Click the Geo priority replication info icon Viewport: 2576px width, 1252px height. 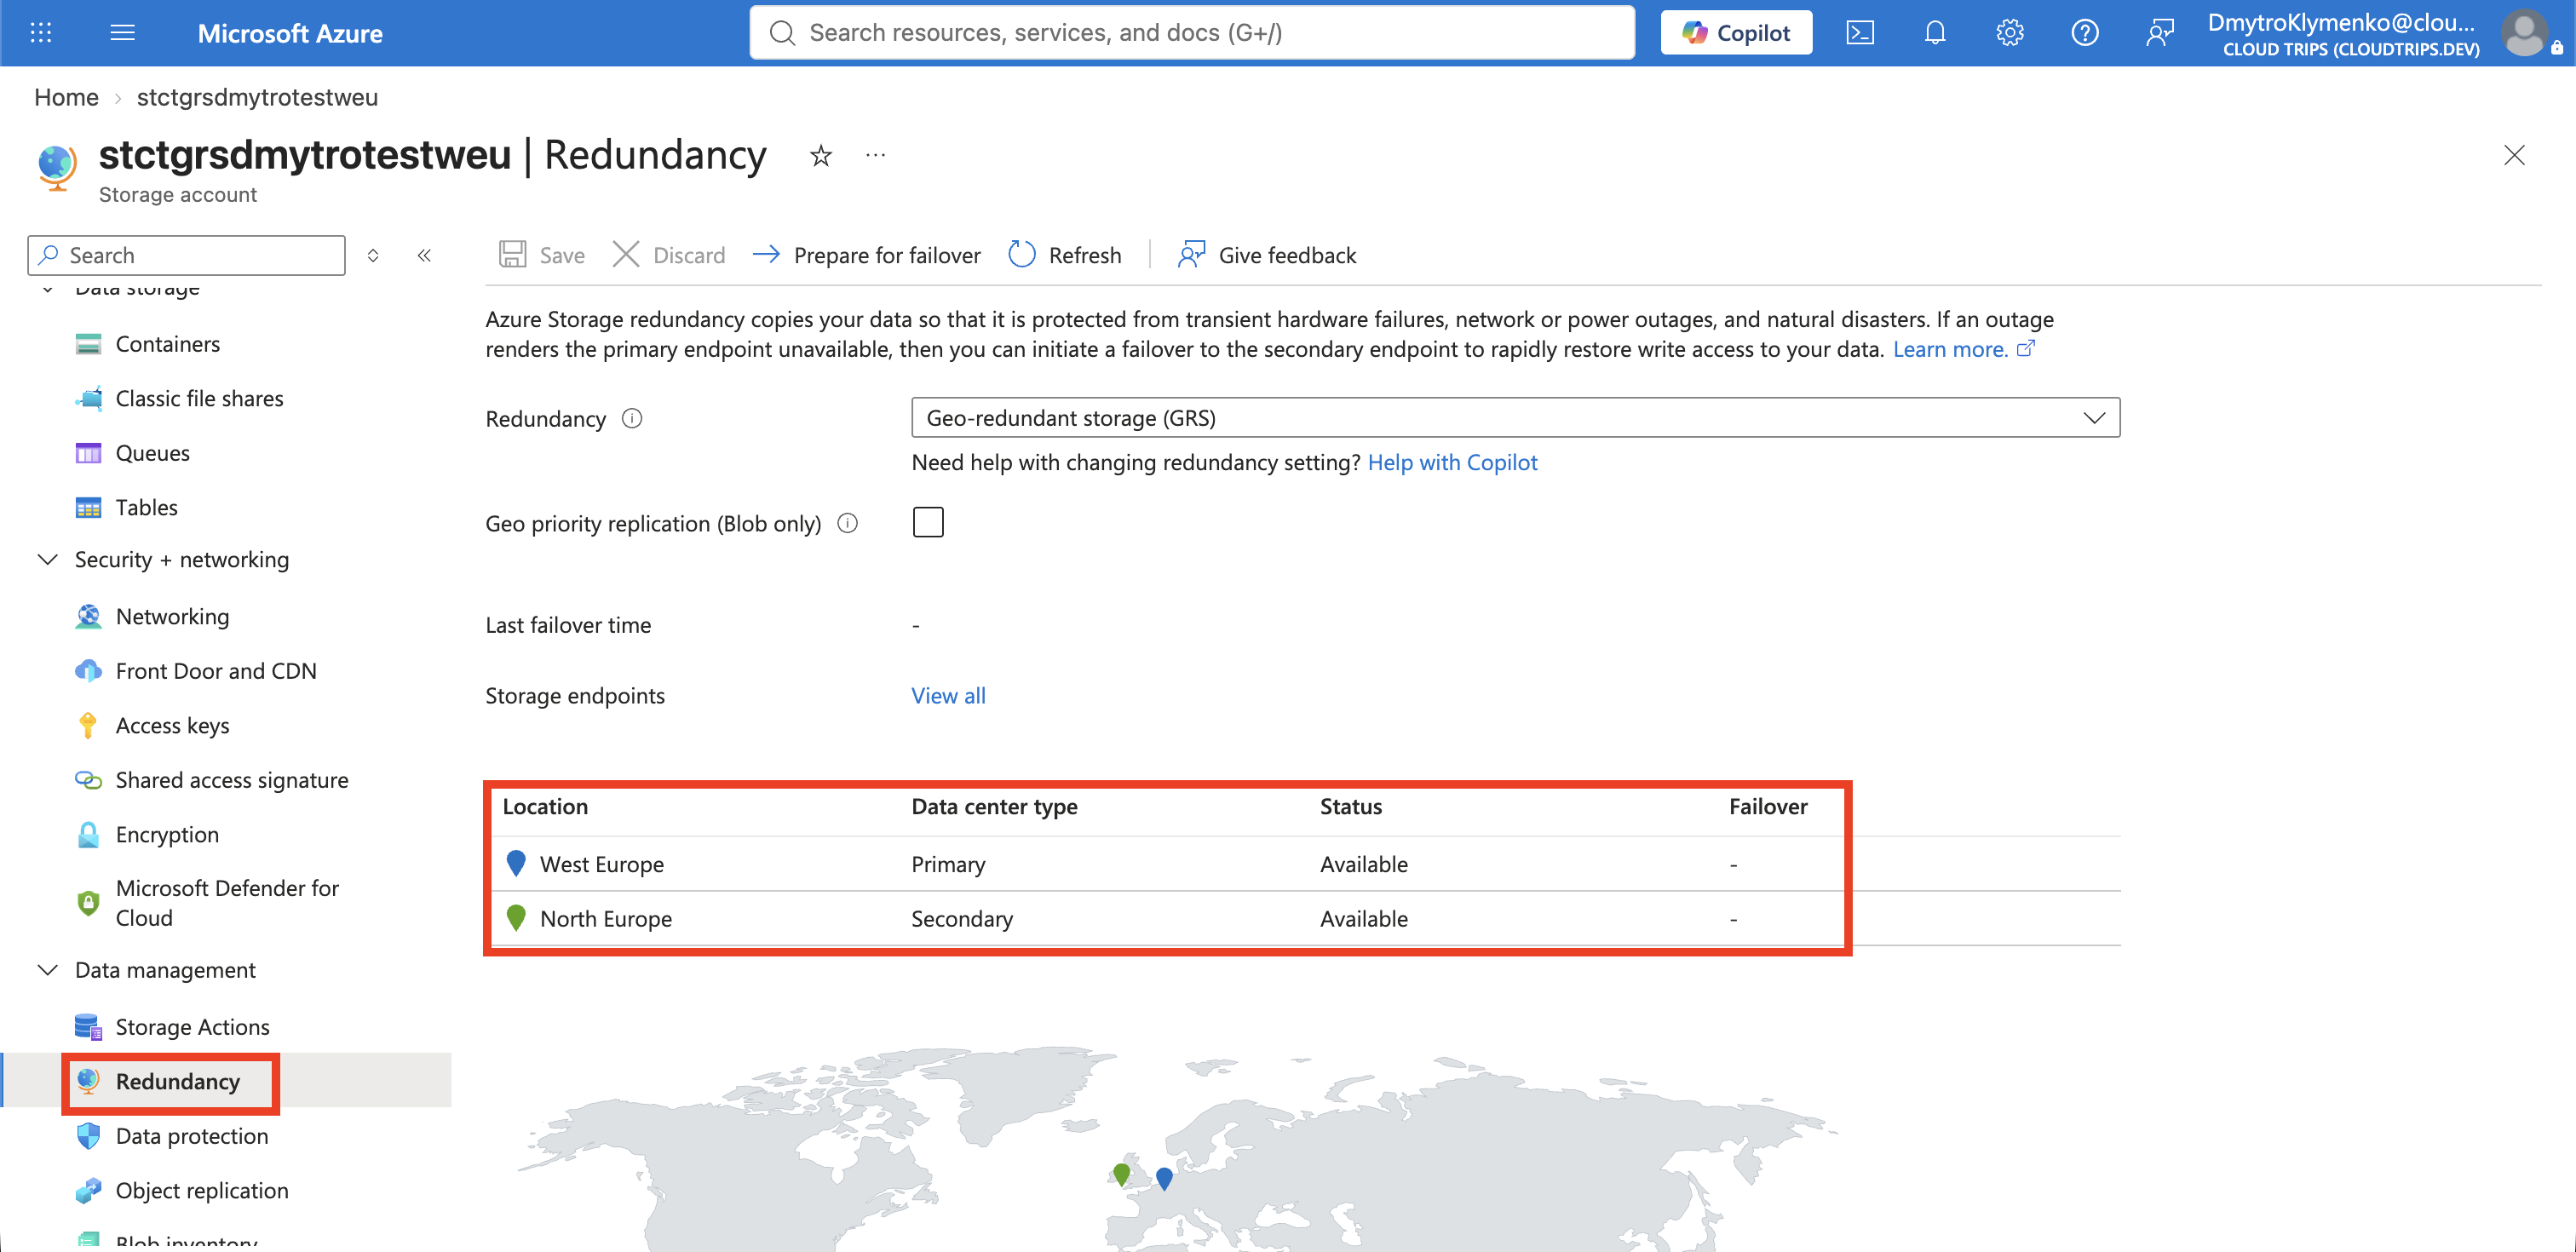(x=847, y=523)
